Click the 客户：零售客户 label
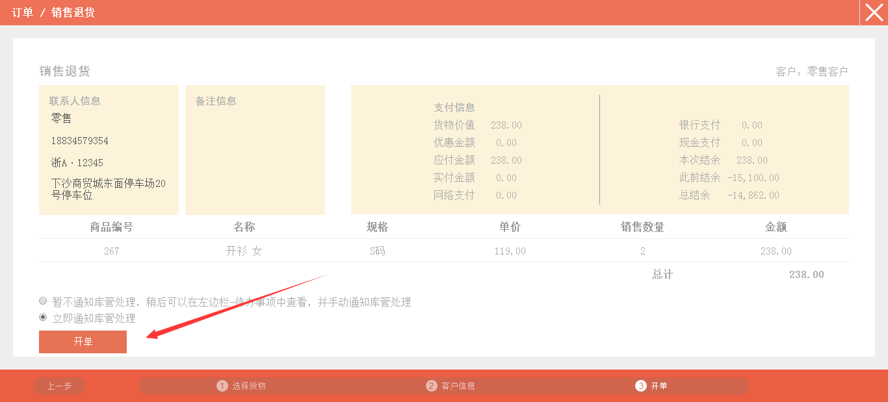 coord(811,71)
